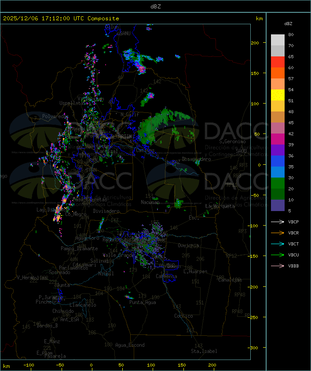The image size is (311, 371).
Task: Click the yellow km label in the top right
Action: [259, 19]
